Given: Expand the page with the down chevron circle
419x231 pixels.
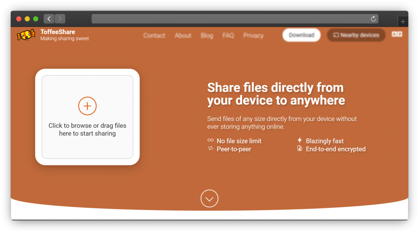Looking at the screenshot, I should coord(209,199).
